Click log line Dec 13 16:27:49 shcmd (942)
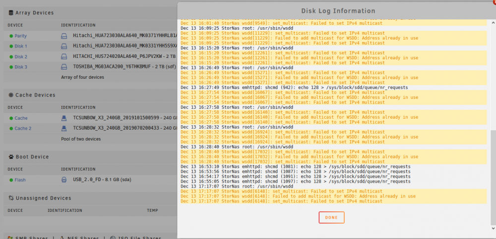 point(294,88)
